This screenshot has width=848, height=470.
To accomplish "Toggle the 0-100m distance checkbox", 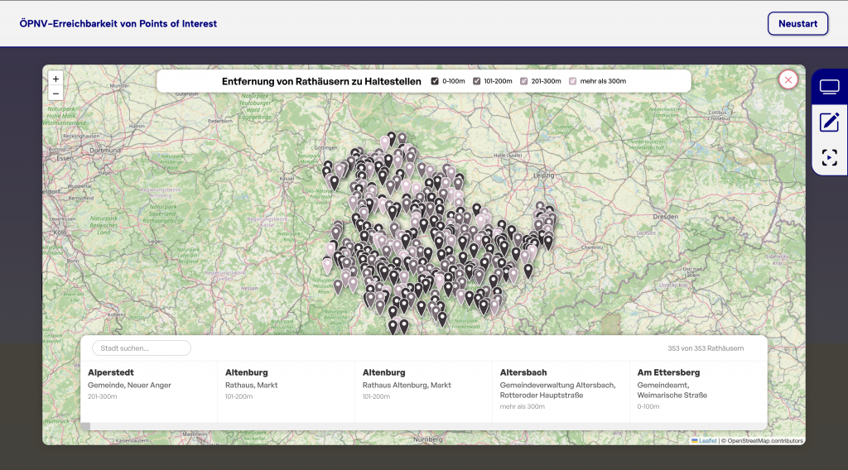I will 435,81.
